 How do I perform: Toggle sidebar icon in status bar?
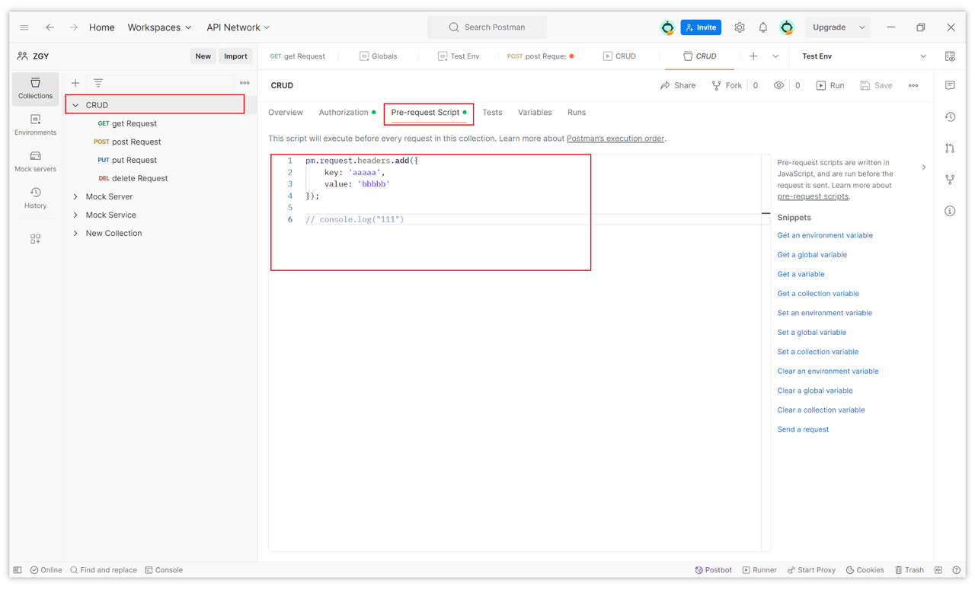18,570
